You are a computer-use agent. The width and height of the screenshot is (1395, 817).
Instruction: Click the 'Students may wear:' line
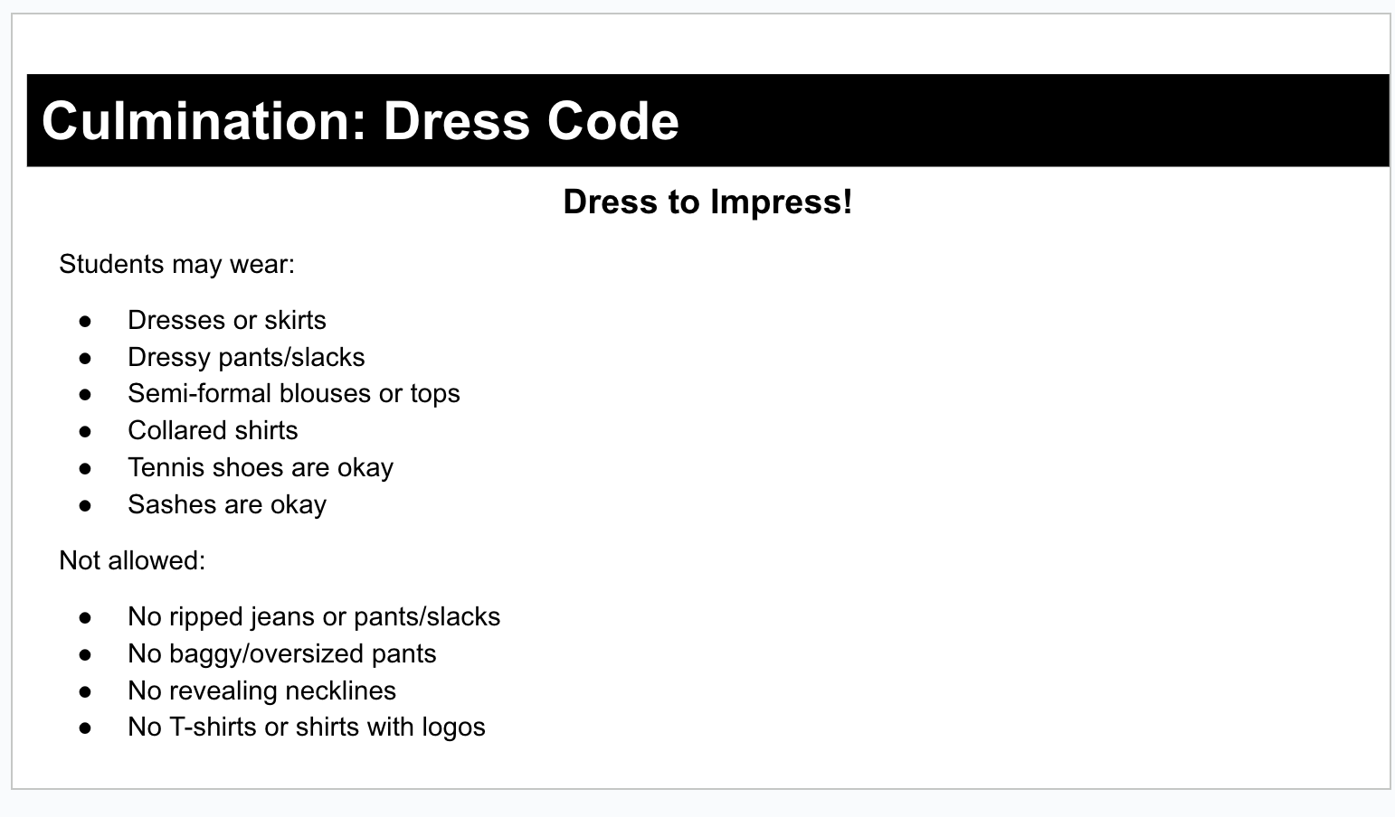pyautogui.click(x=177, y=265)
